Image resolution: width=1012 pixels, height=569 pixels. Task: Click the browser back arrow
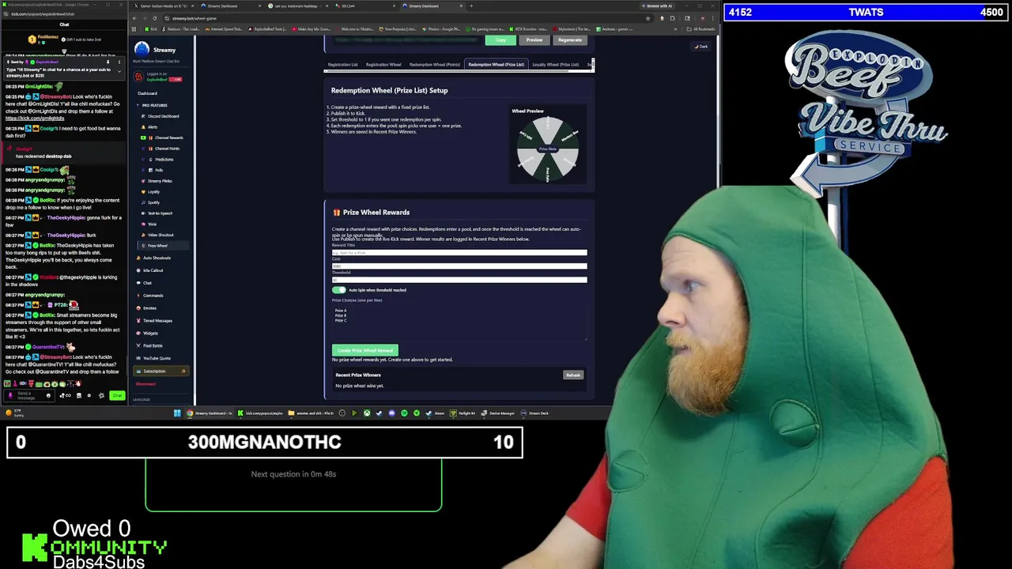coord(135,18)
